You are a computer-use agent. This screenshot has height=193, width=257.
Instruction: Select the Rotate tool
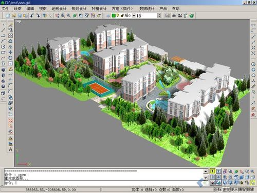pyautogui.click(x=10, y=58)
